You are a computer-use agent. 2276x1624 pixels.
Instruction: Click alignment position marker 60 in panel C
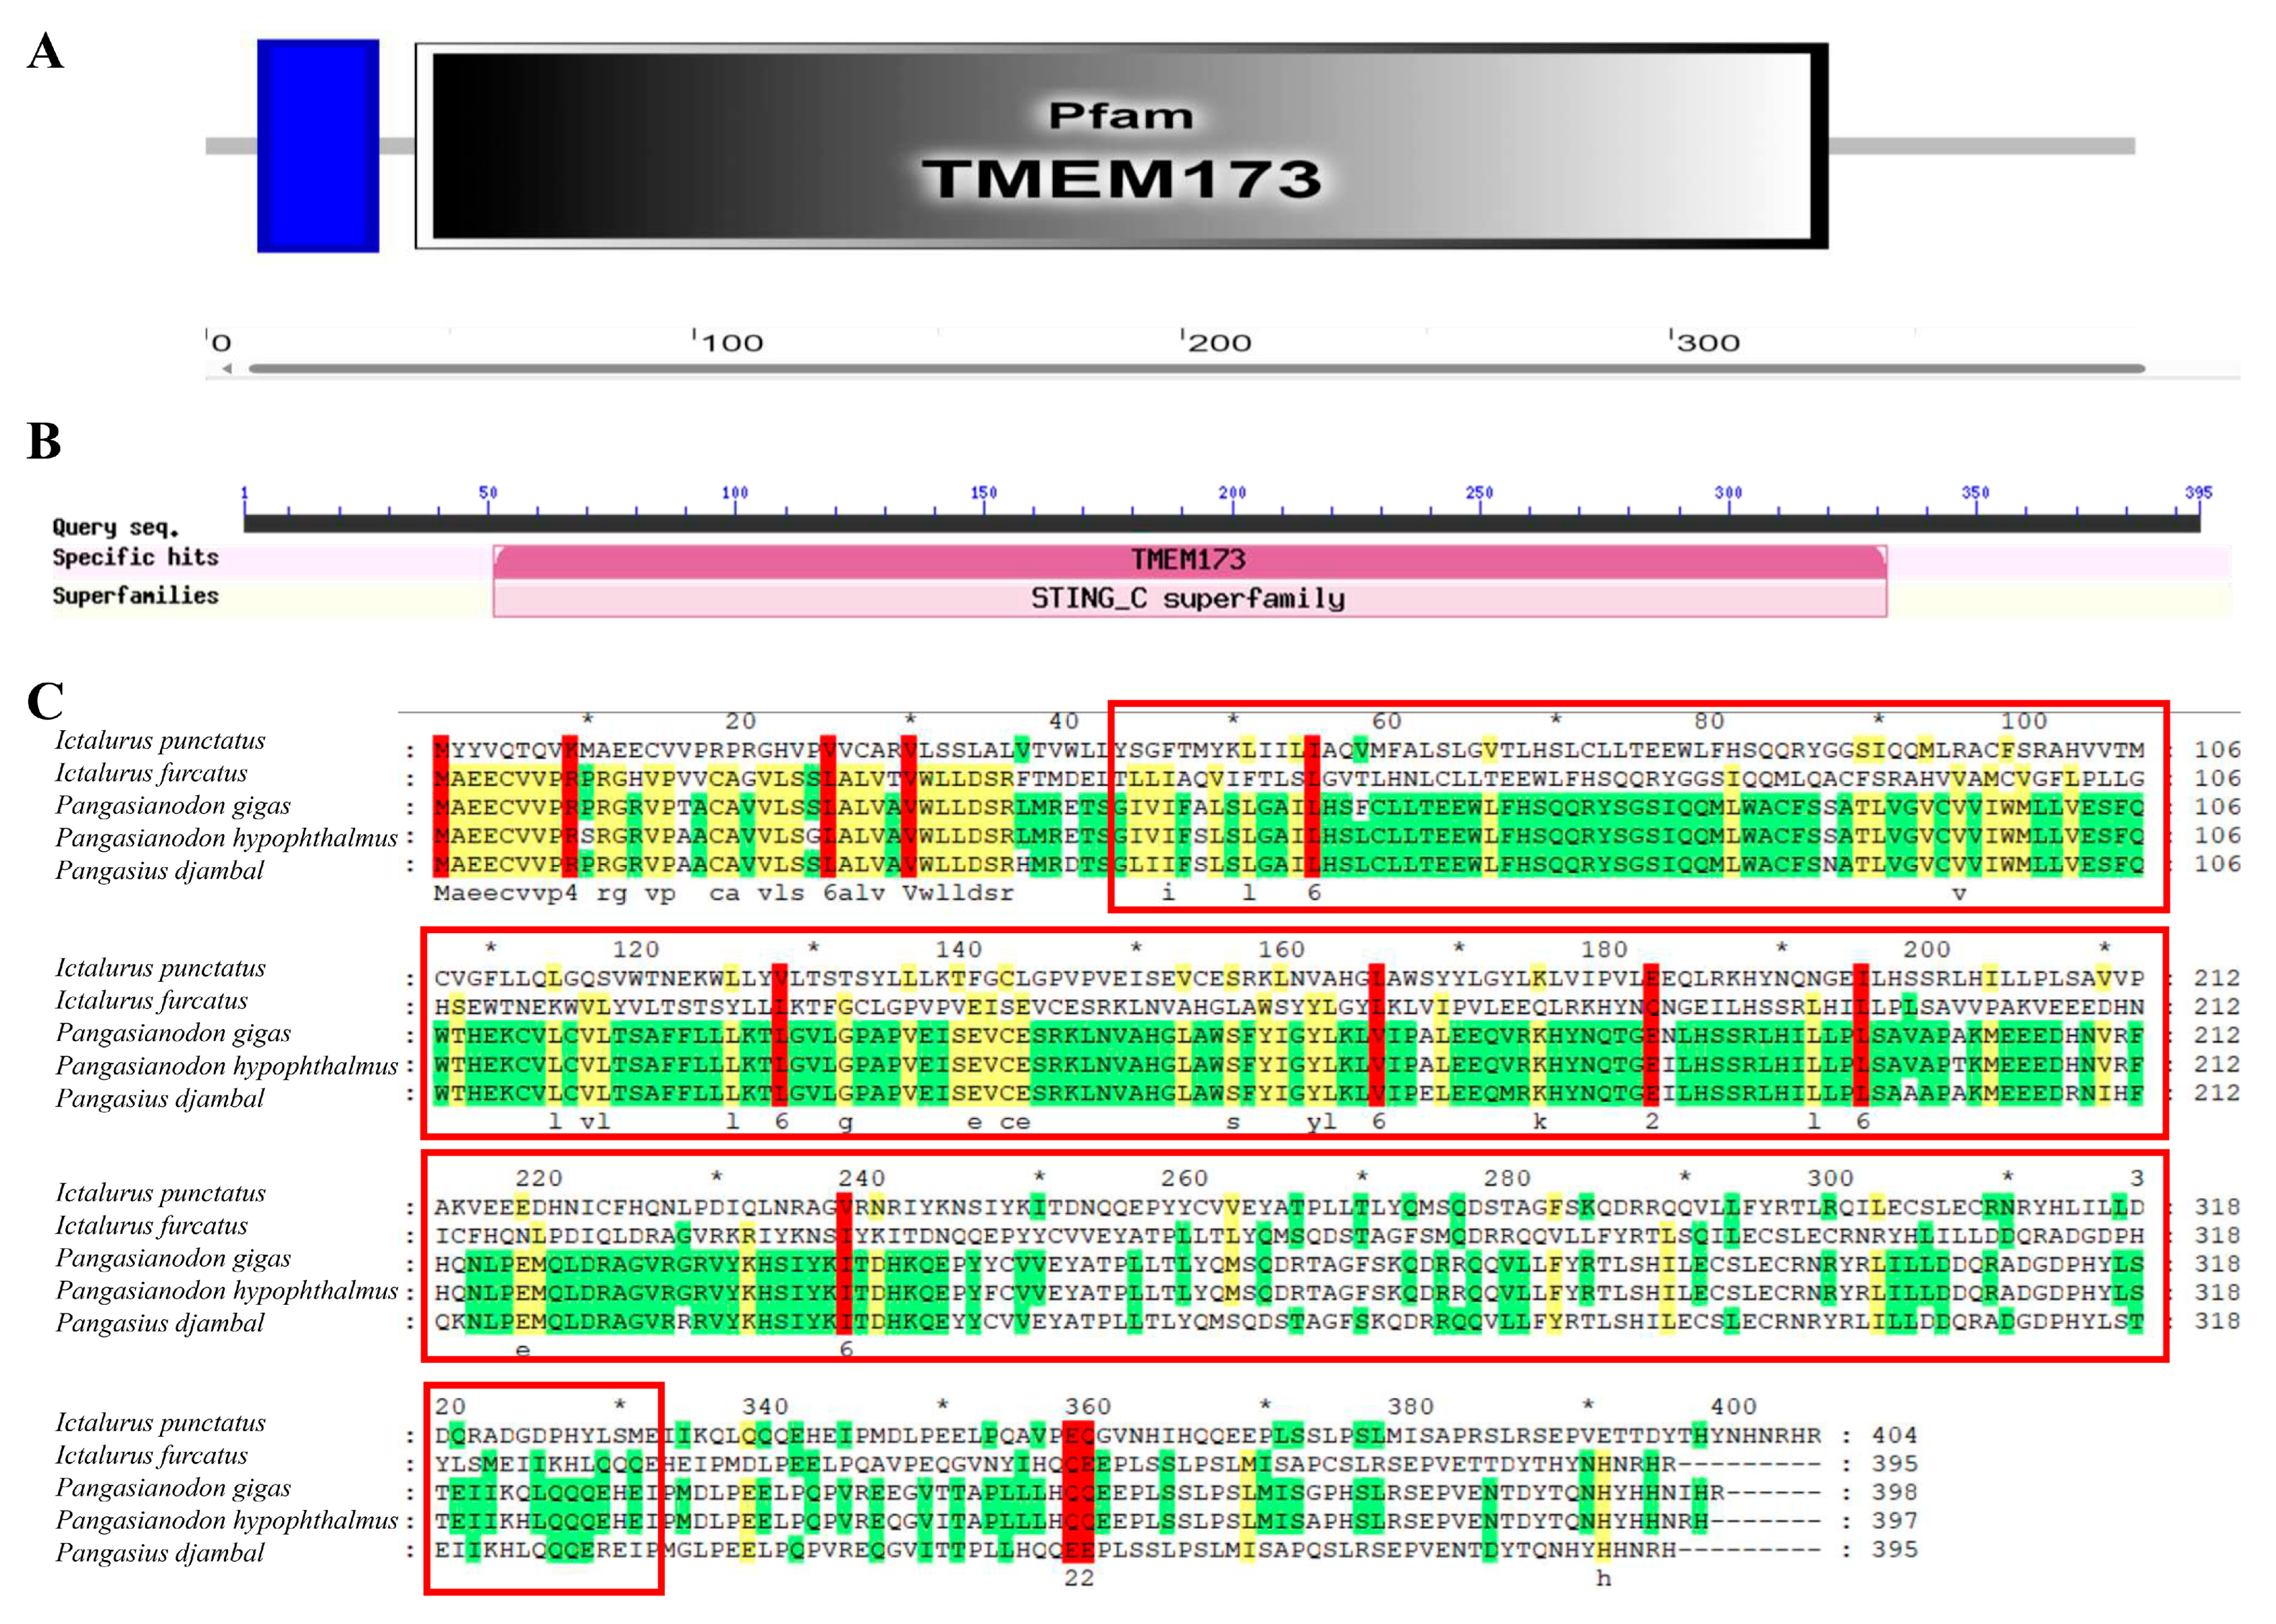[x=1386, y=721]
